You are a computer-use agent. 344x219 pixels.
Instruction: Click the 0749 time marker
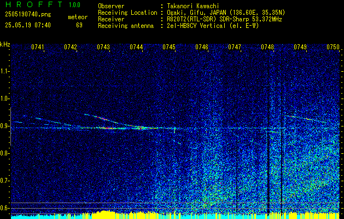300,47
